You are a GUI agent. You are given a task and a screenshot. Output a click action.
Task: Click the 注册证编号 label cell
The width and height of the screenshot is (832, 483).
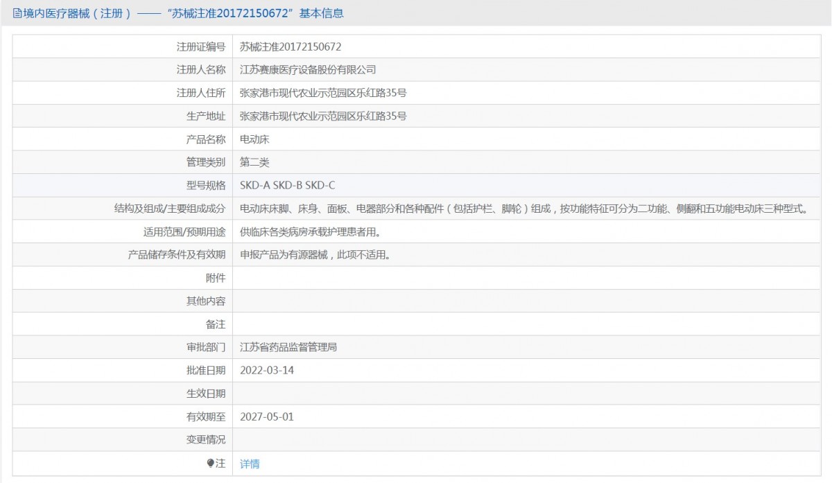click(201, 47)
